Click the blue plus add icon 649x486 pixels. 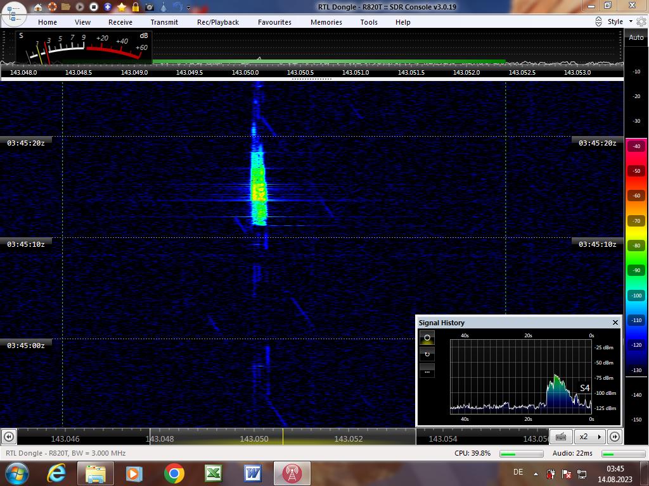(108, 7)
